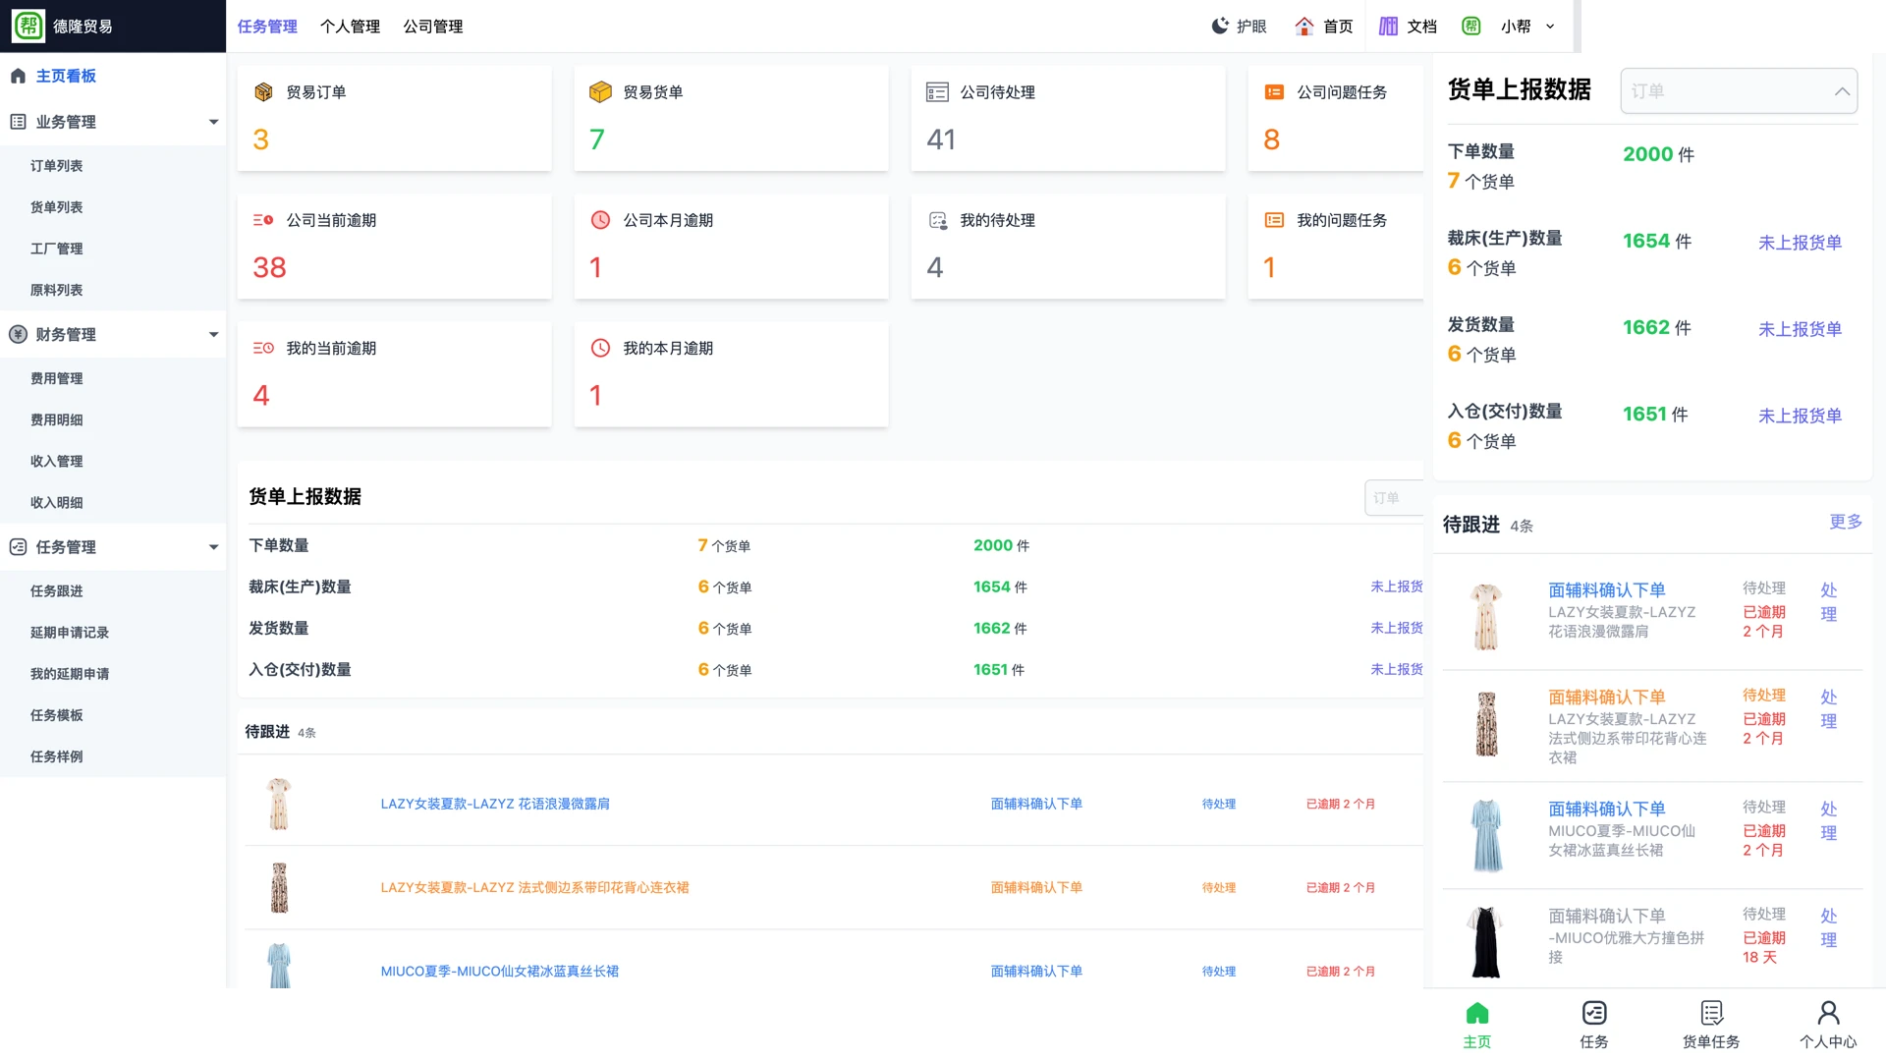The image size is (1886, 1061).
Task: Collapse the 订单 filter dropdown in right panel
Action: click(x=1841, y=90)
